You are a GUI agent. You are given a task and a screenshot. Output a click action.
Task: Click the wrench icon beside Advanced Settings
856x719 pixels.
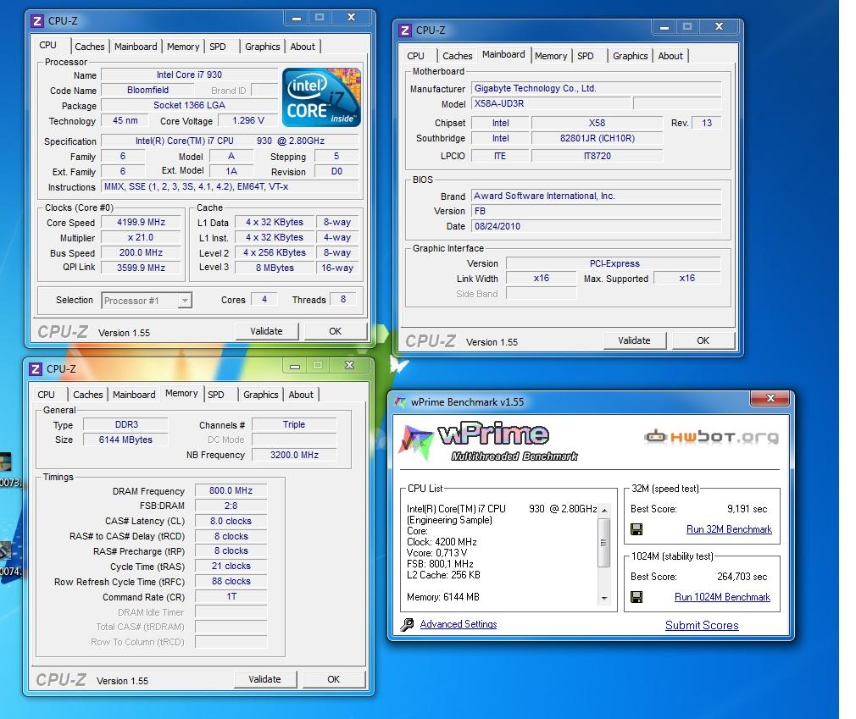407,625
